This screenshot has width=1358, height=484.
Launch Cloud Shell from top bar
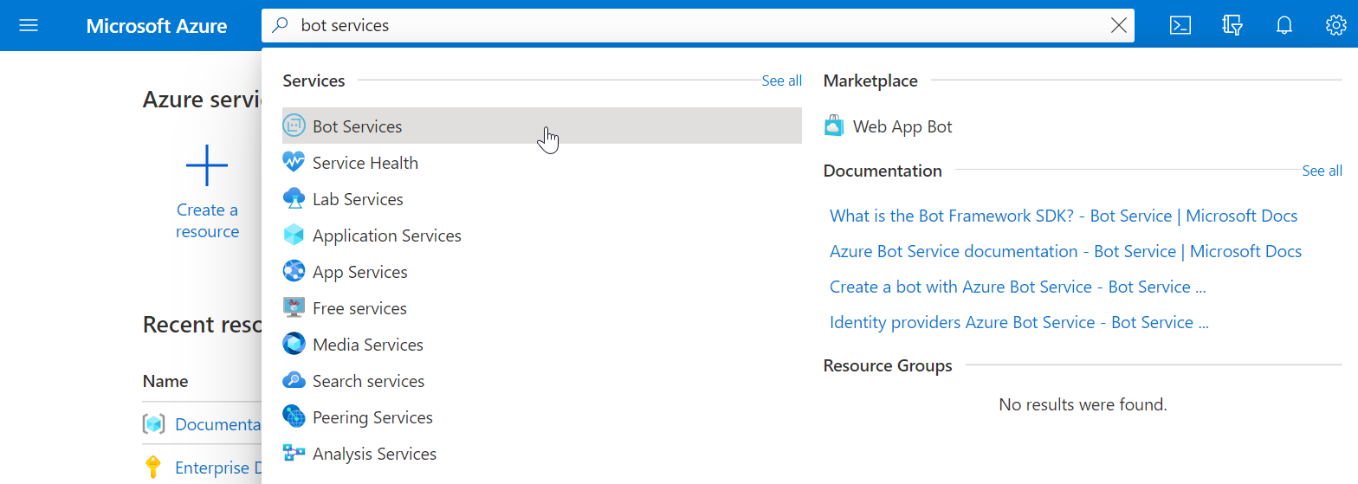(1180, 25)
